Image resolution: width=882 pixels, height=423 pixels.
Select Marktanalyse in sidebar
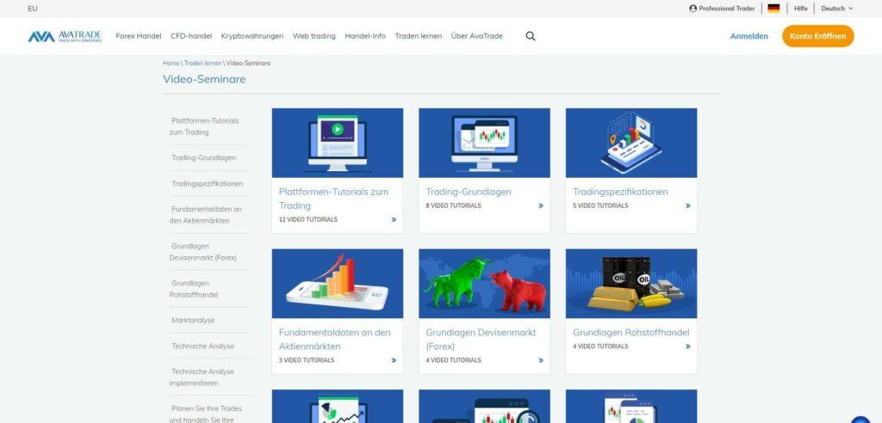click(193, 320)
